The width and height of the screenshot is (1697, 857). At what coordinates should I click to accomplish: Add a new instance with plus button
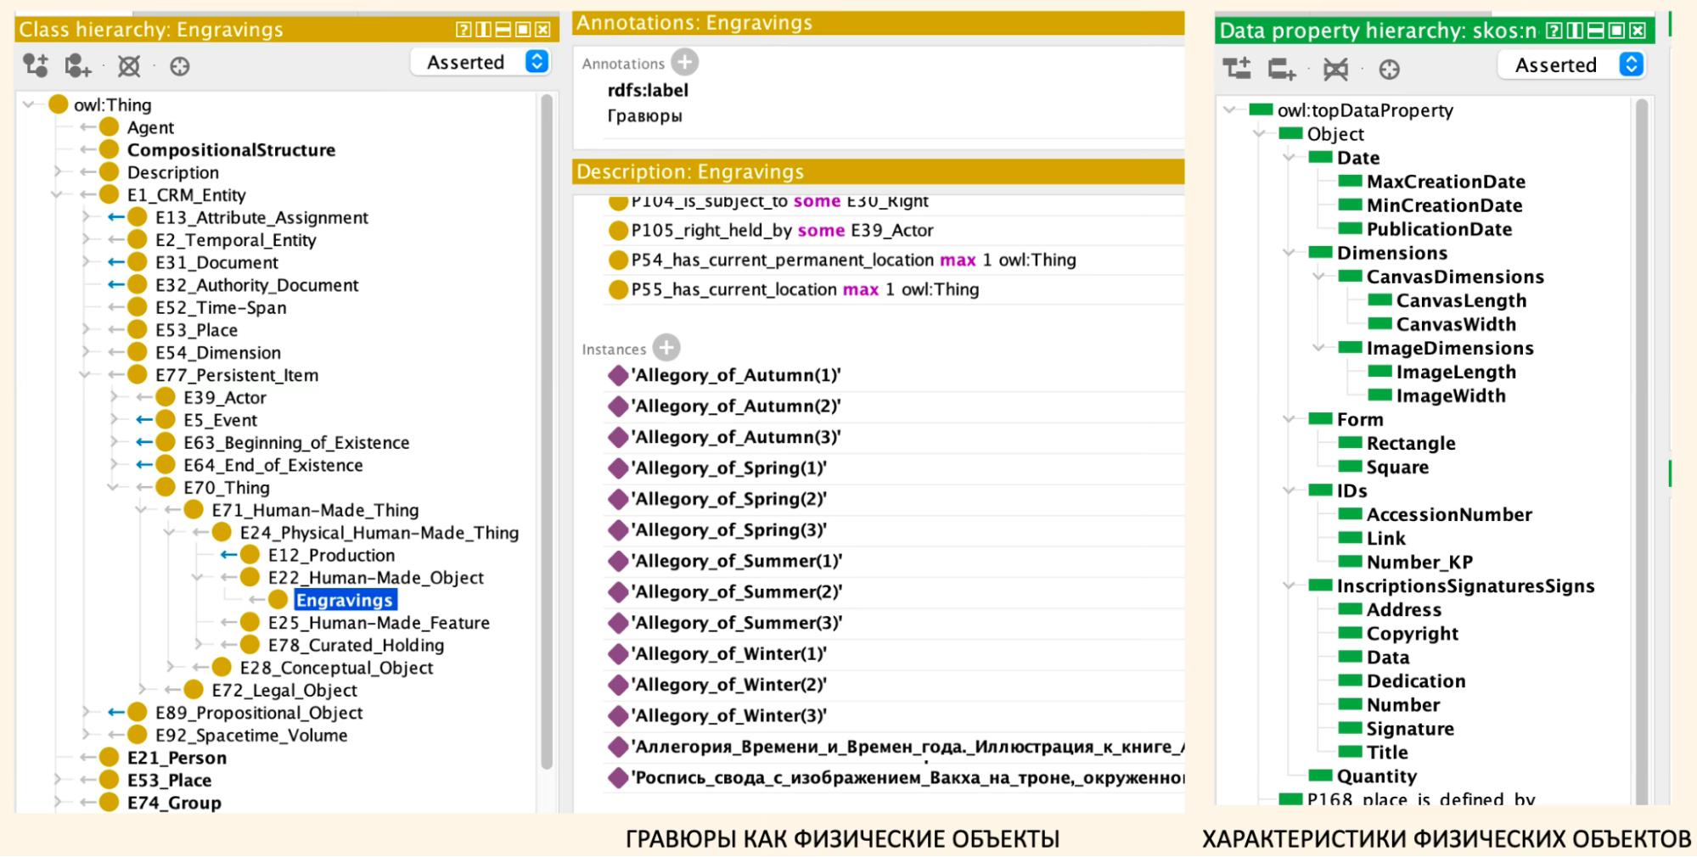[x=666, y=348]
